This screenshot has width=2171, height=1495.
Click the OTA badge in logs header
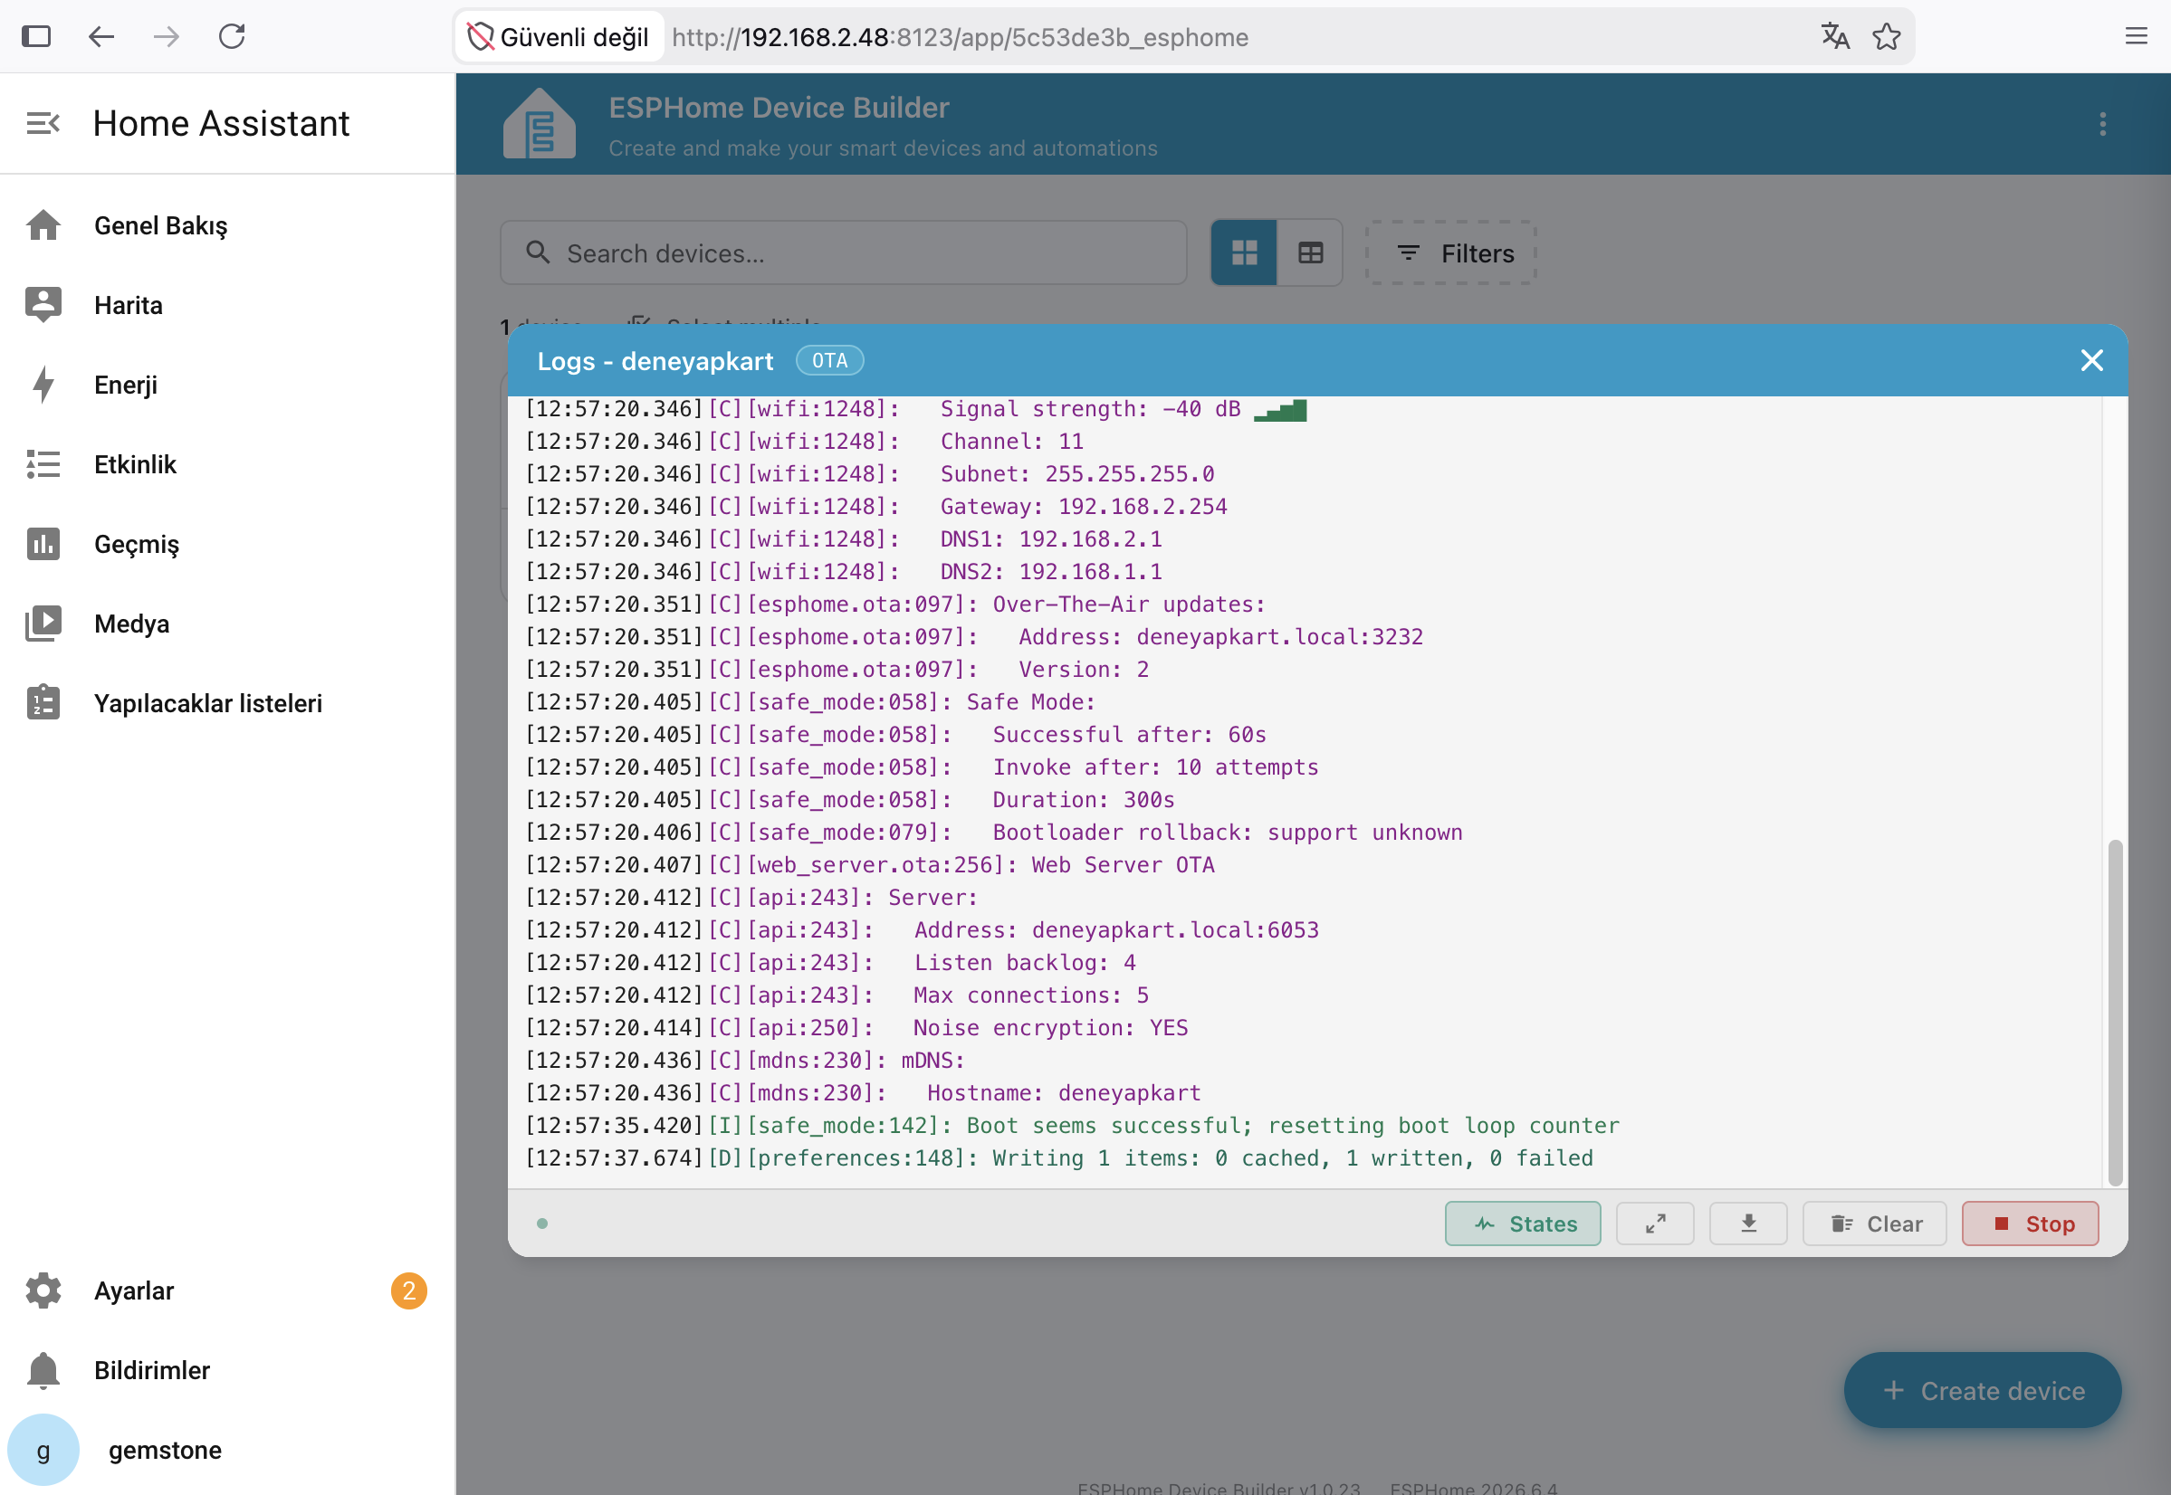829,361
